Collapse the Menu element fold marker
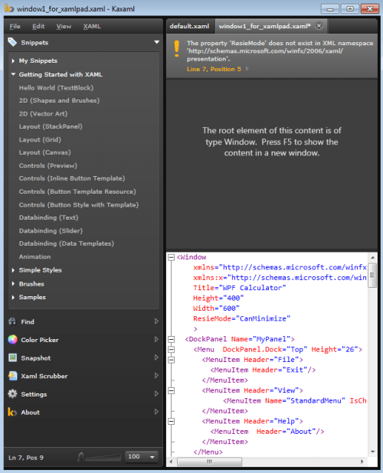This screenshot has height=473, width=383. coord(171,349)
